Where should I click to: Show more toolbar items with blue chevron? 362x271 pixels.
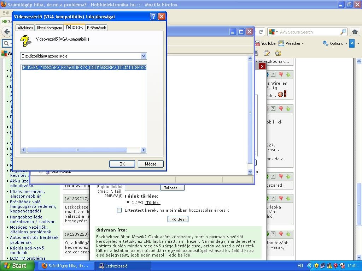pyautogui.click(x=352, y=43)
